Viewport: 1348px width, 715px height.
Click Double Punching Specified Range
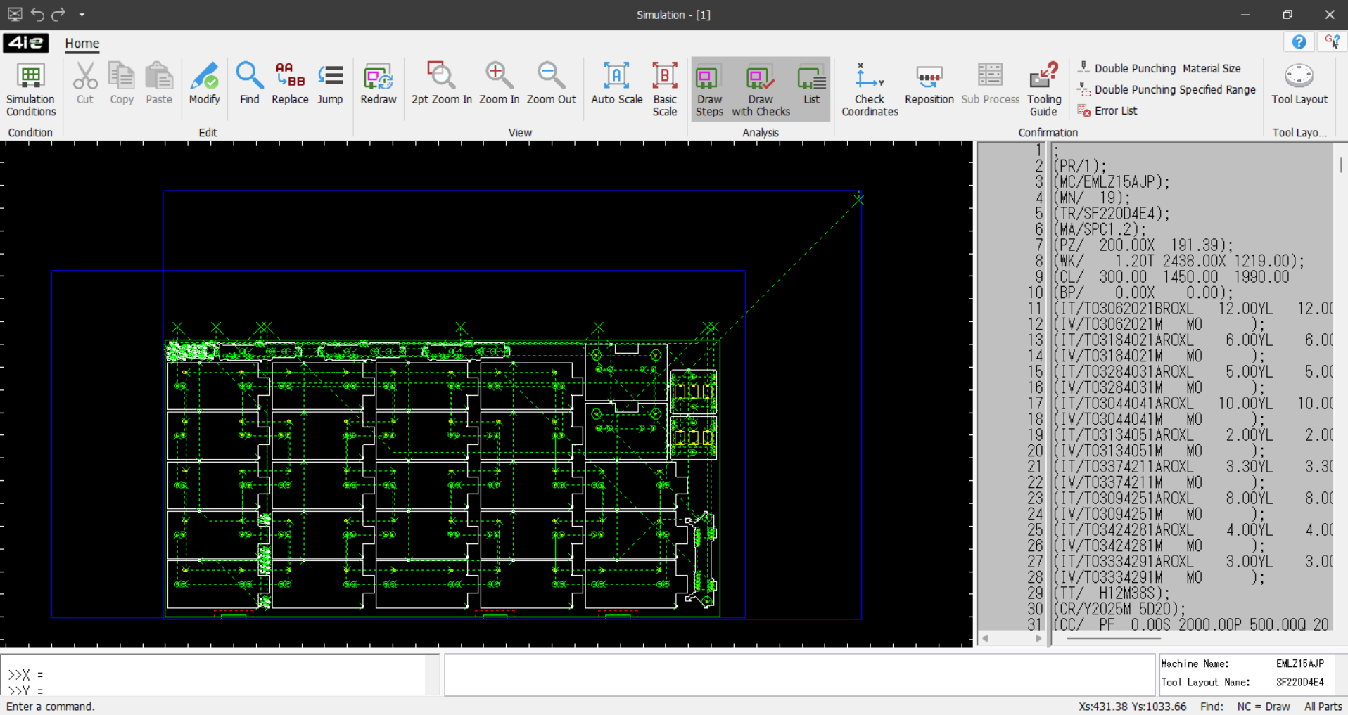[1174, 90]
